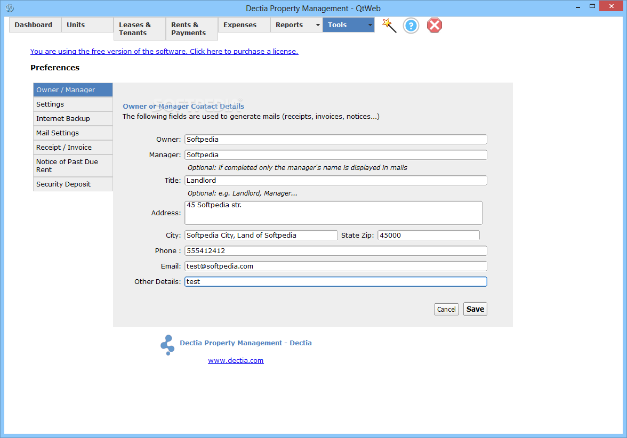The width and height of the screenshot is (627, 438).
Task: Select the Security Deposit section
Action: tap(73, 184)
